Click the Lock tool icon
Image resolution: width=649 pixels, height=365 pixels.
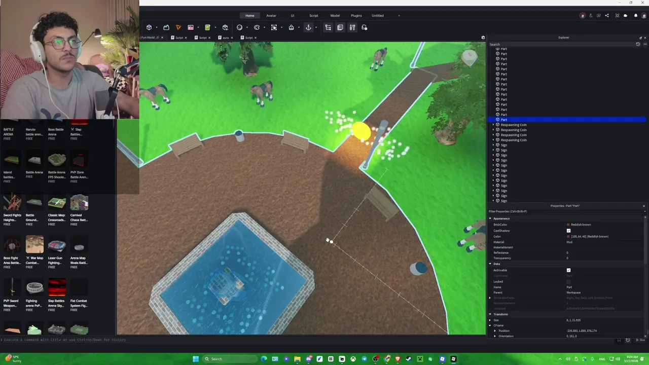[291, 27]
